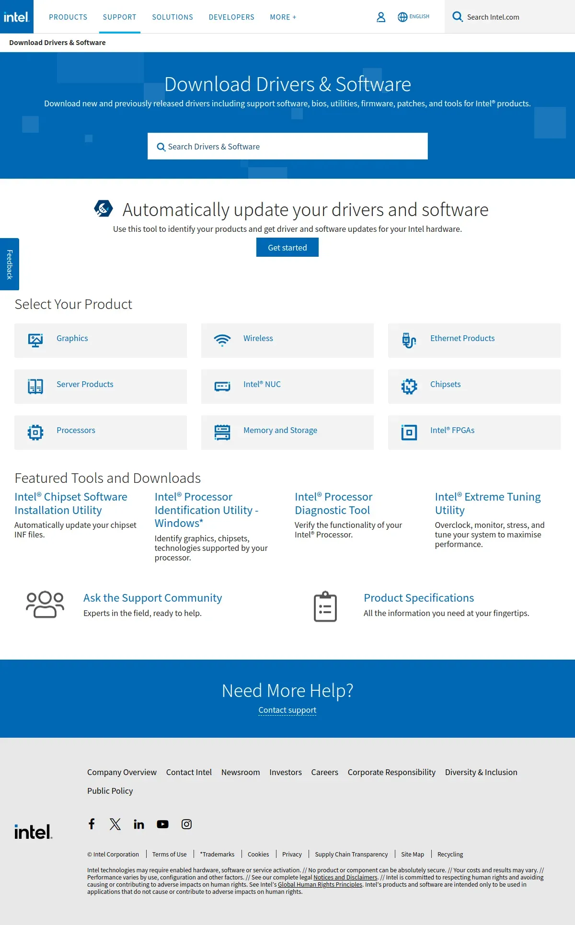This screenshot has width=575, height=925.
Task: Click the Intel FPGAs square icon
Action: (409, 432)
